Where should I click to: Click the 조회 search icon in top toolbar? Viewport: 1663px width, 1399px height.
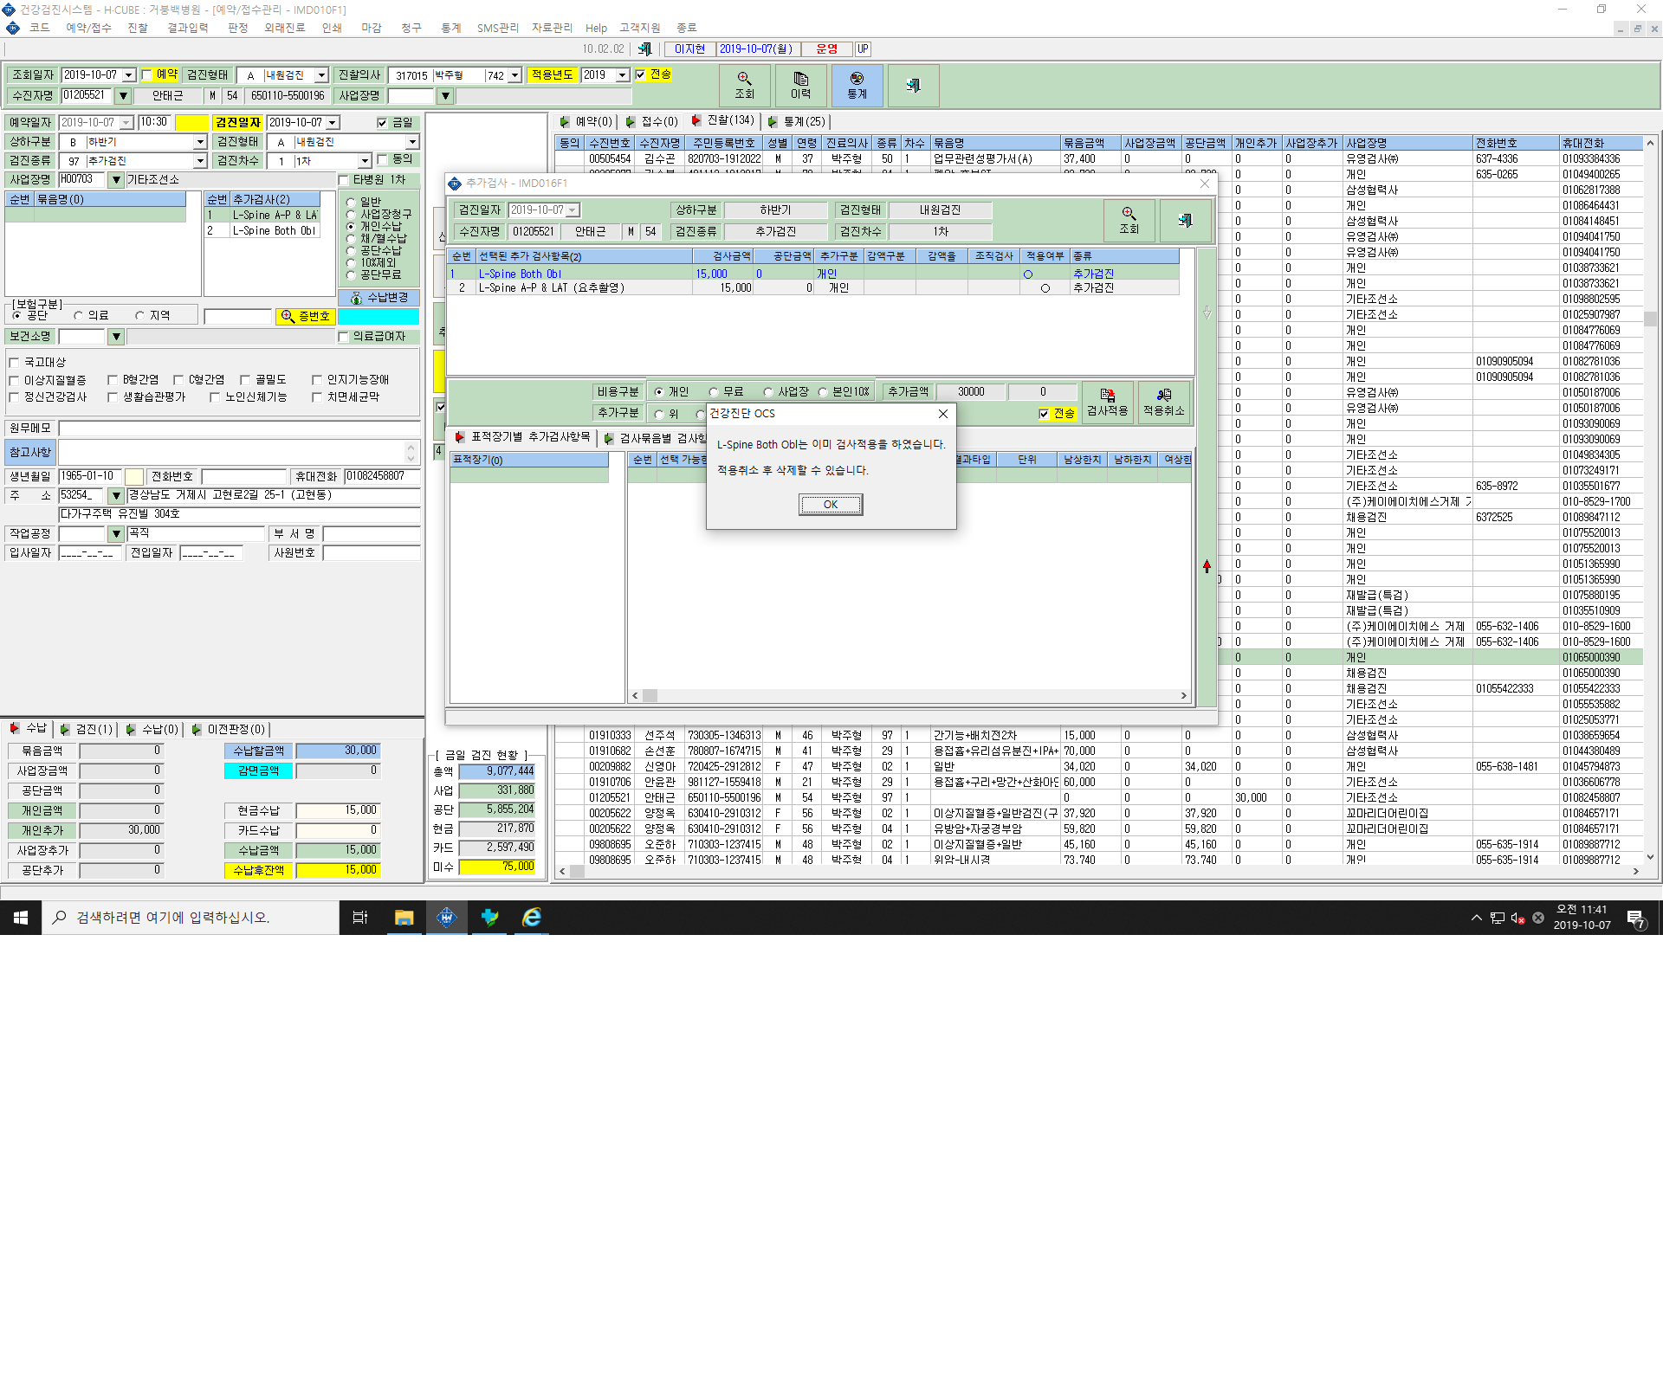click(744, 86)
